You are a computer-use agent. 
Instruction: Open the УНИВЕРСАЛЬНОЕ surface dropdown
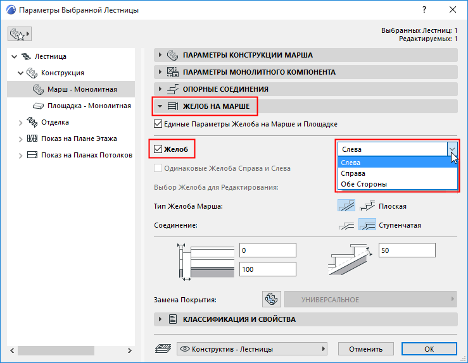pyautogui.click(x=370, y=299)
